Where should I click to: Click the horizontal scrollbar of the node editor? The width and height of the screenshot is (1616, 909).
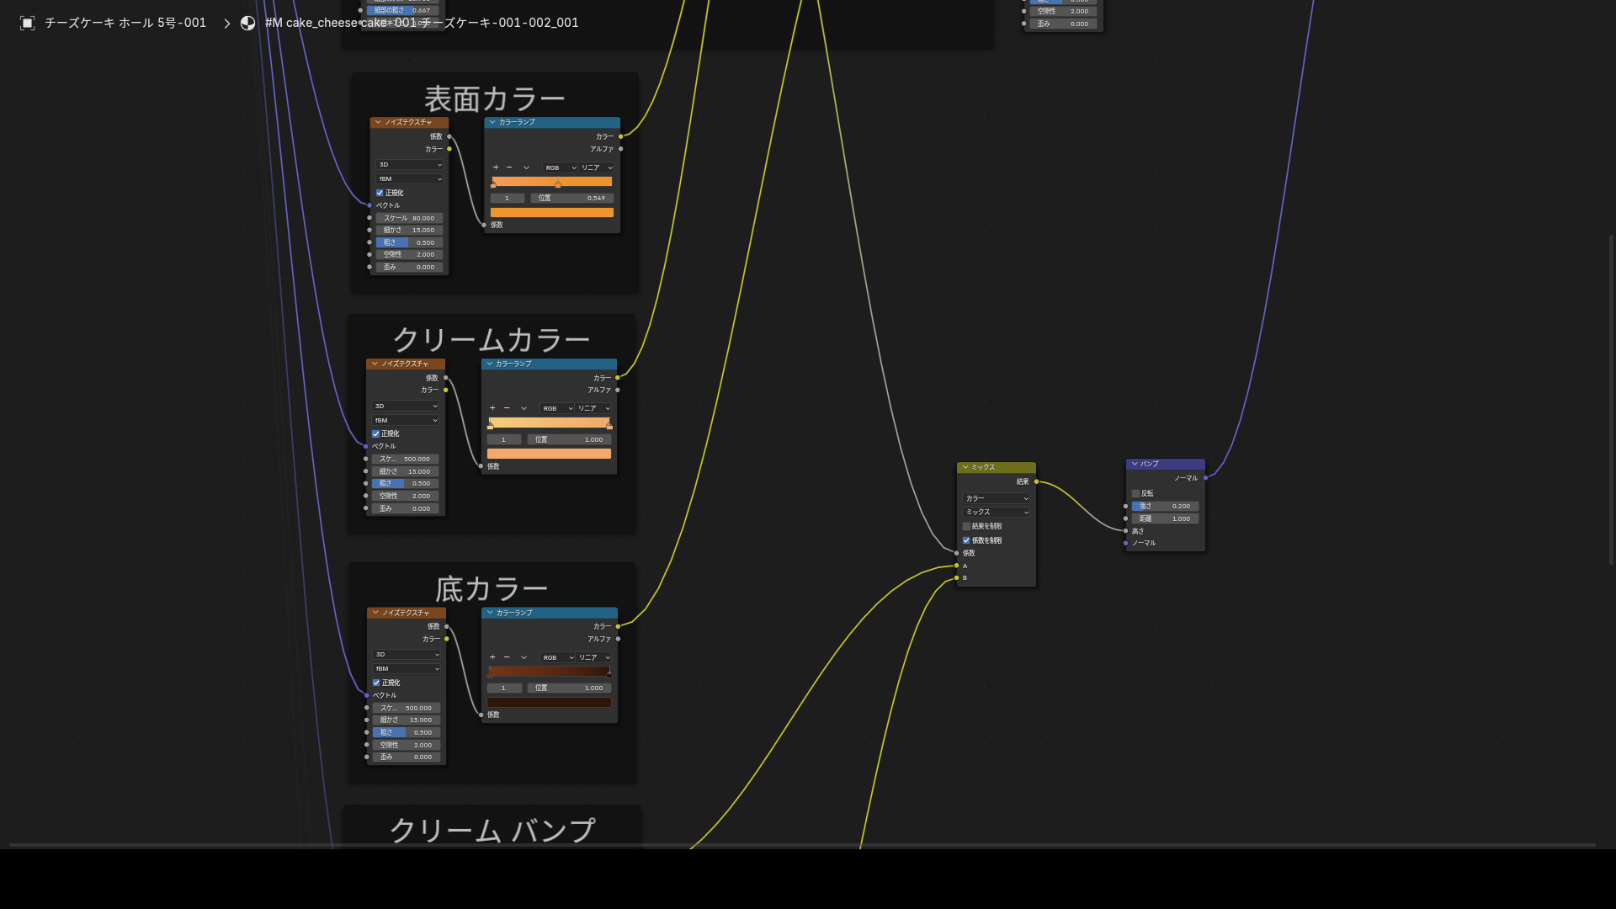click(x=802, y=844)
